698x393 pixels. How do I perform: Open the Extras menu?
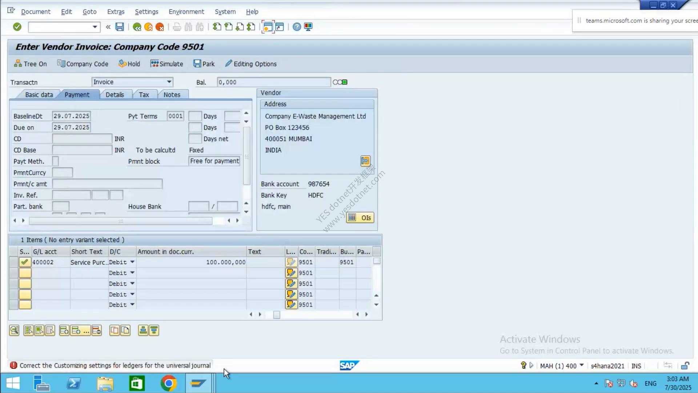point(116,12)
